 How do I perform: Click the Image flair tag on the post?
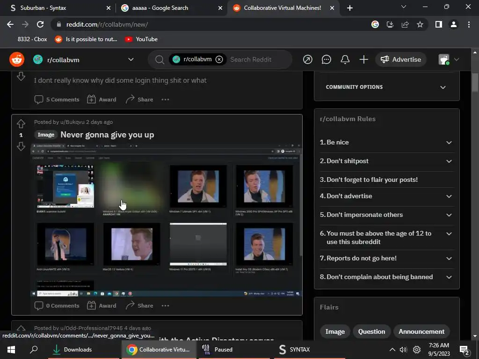coord(46,135)
